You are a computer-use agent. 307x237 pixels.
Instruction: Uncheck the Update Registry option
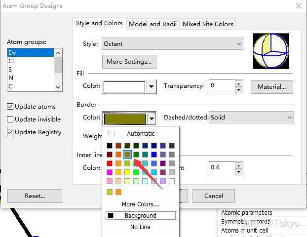click(x=10, y=132)
